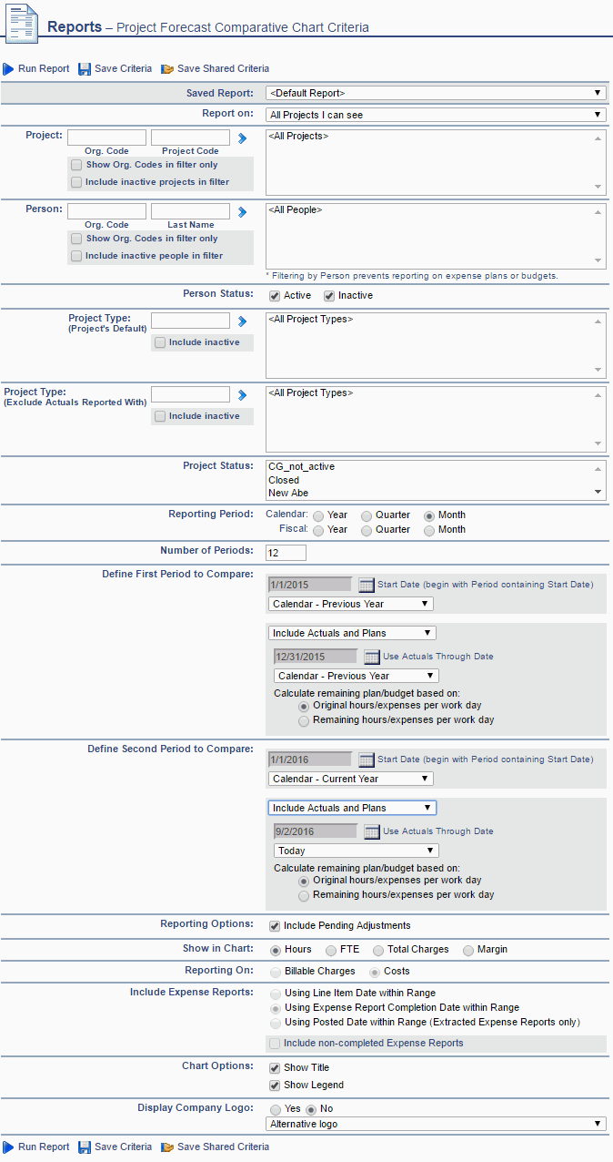Click Run Report link at page bottom
Image resolution: width=613 pixels, height=1162 pixels.
coord(43,1147)
